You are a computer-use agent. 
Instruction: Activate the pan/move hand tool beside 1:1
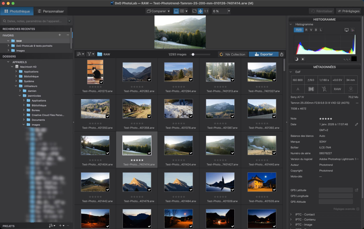[200, 11]
